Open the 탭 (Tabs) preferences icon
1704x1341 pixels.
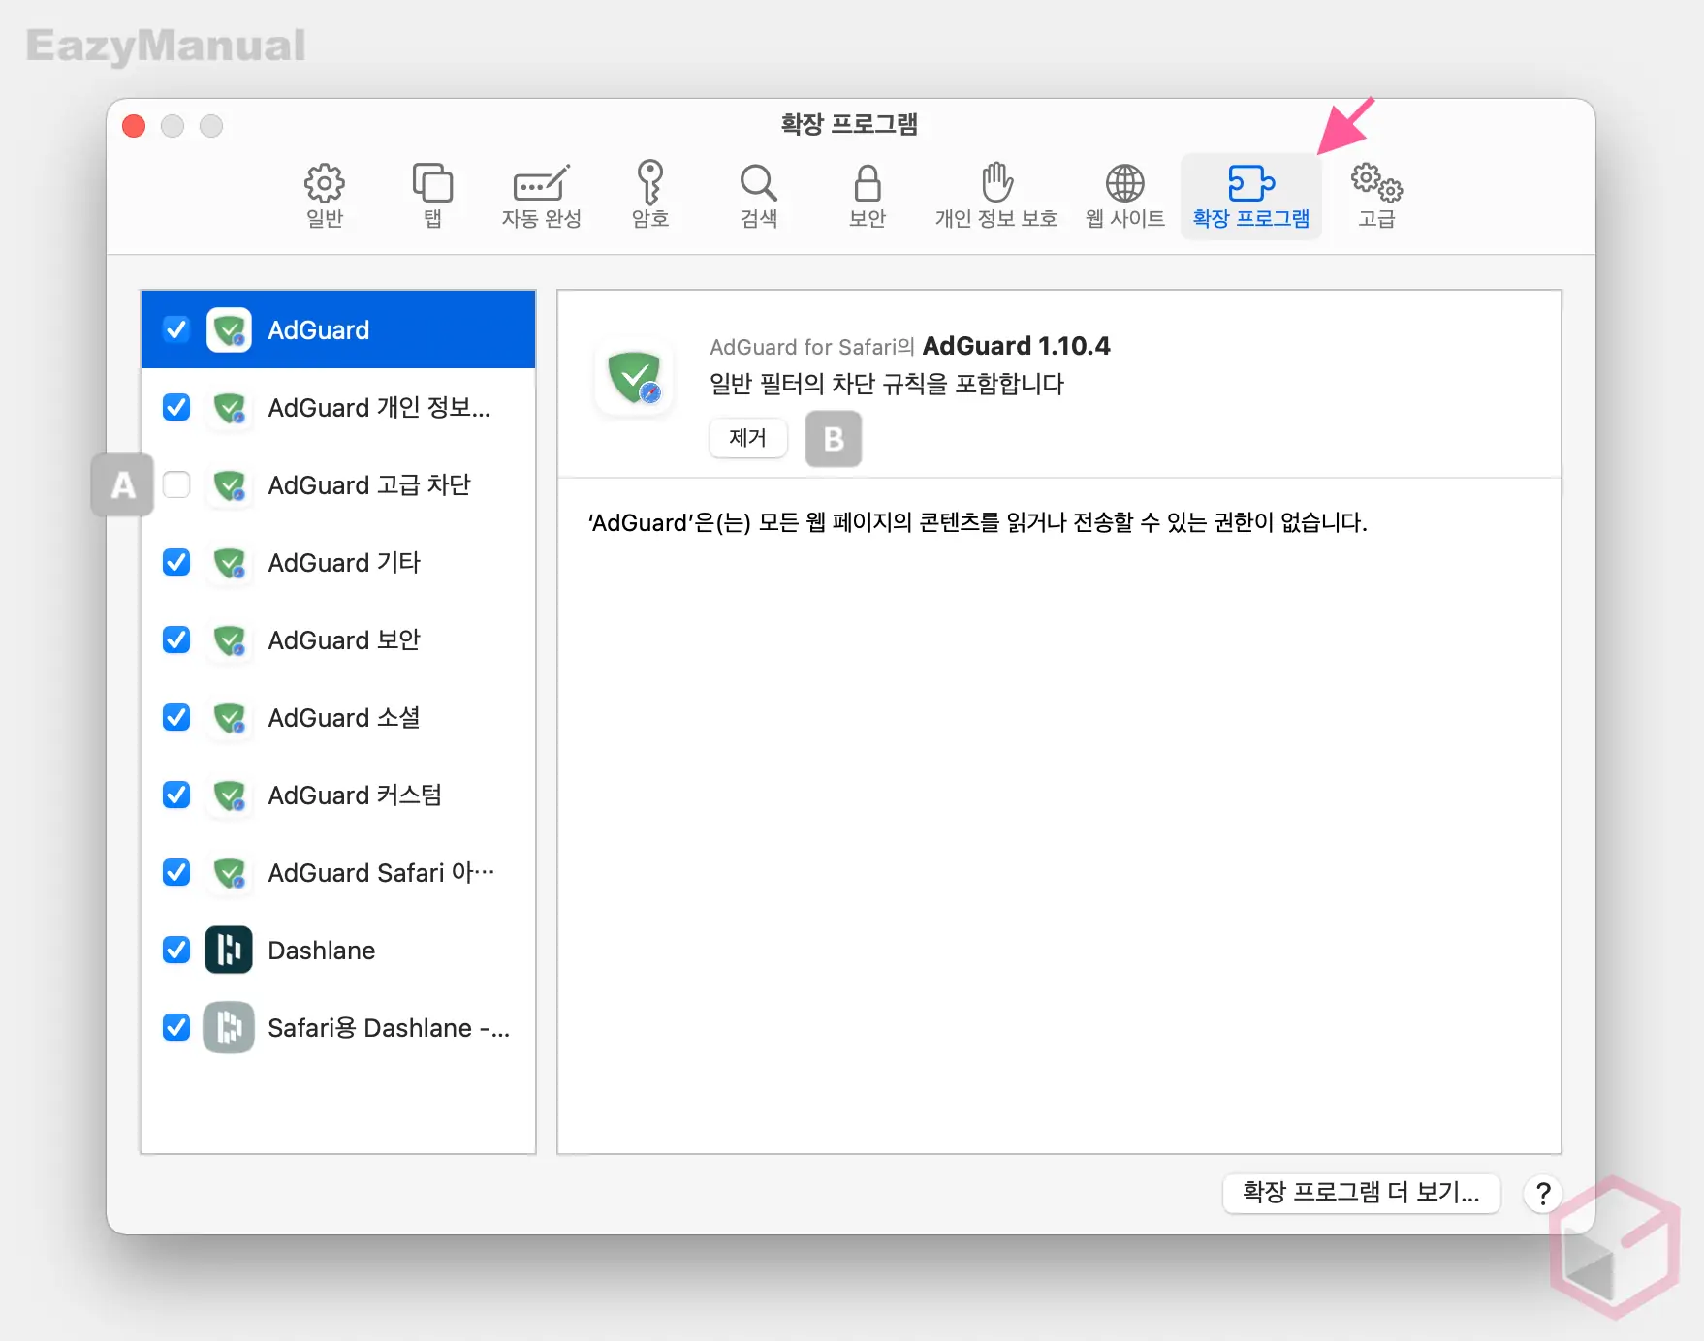click(432, 183)
